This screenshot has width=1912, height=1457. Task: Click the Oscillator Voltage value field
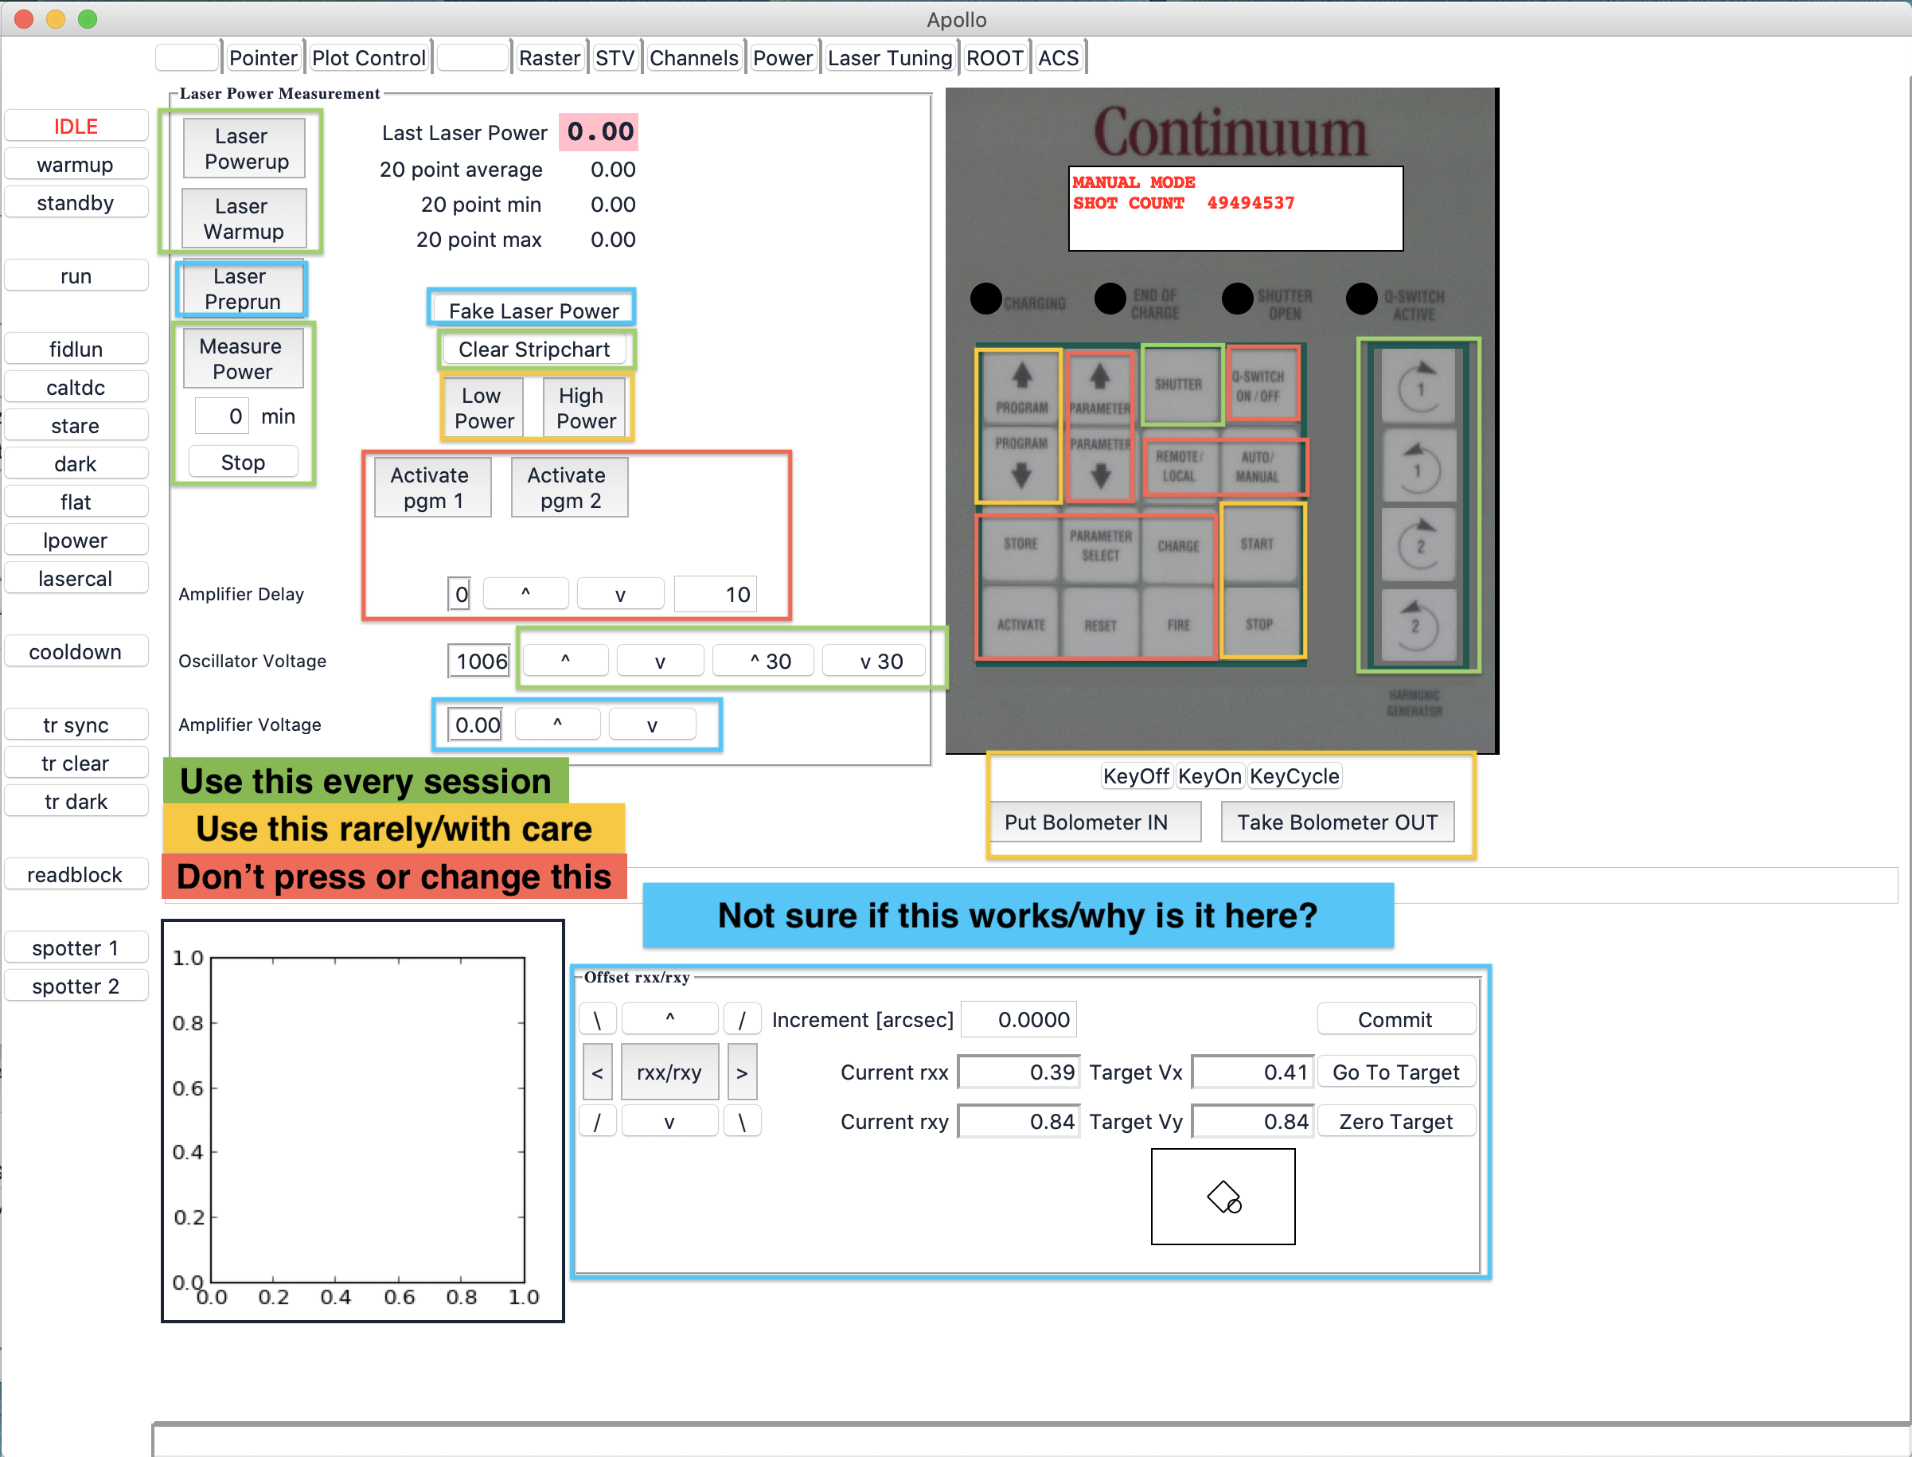[x=479, y=661]
